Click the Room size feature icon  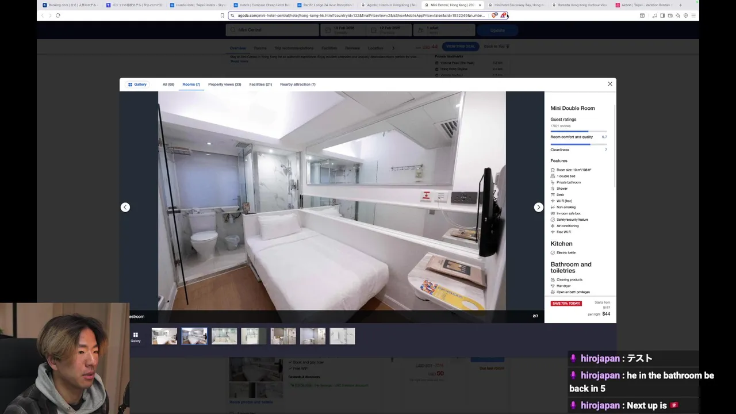(x=553, y=170)
